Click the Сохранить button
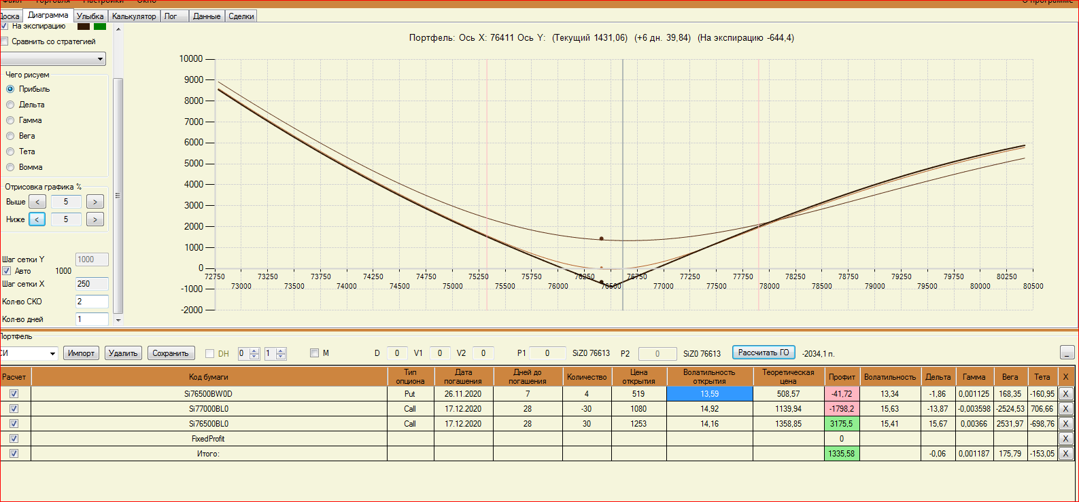1079x502 pixels. pos(171,353)
